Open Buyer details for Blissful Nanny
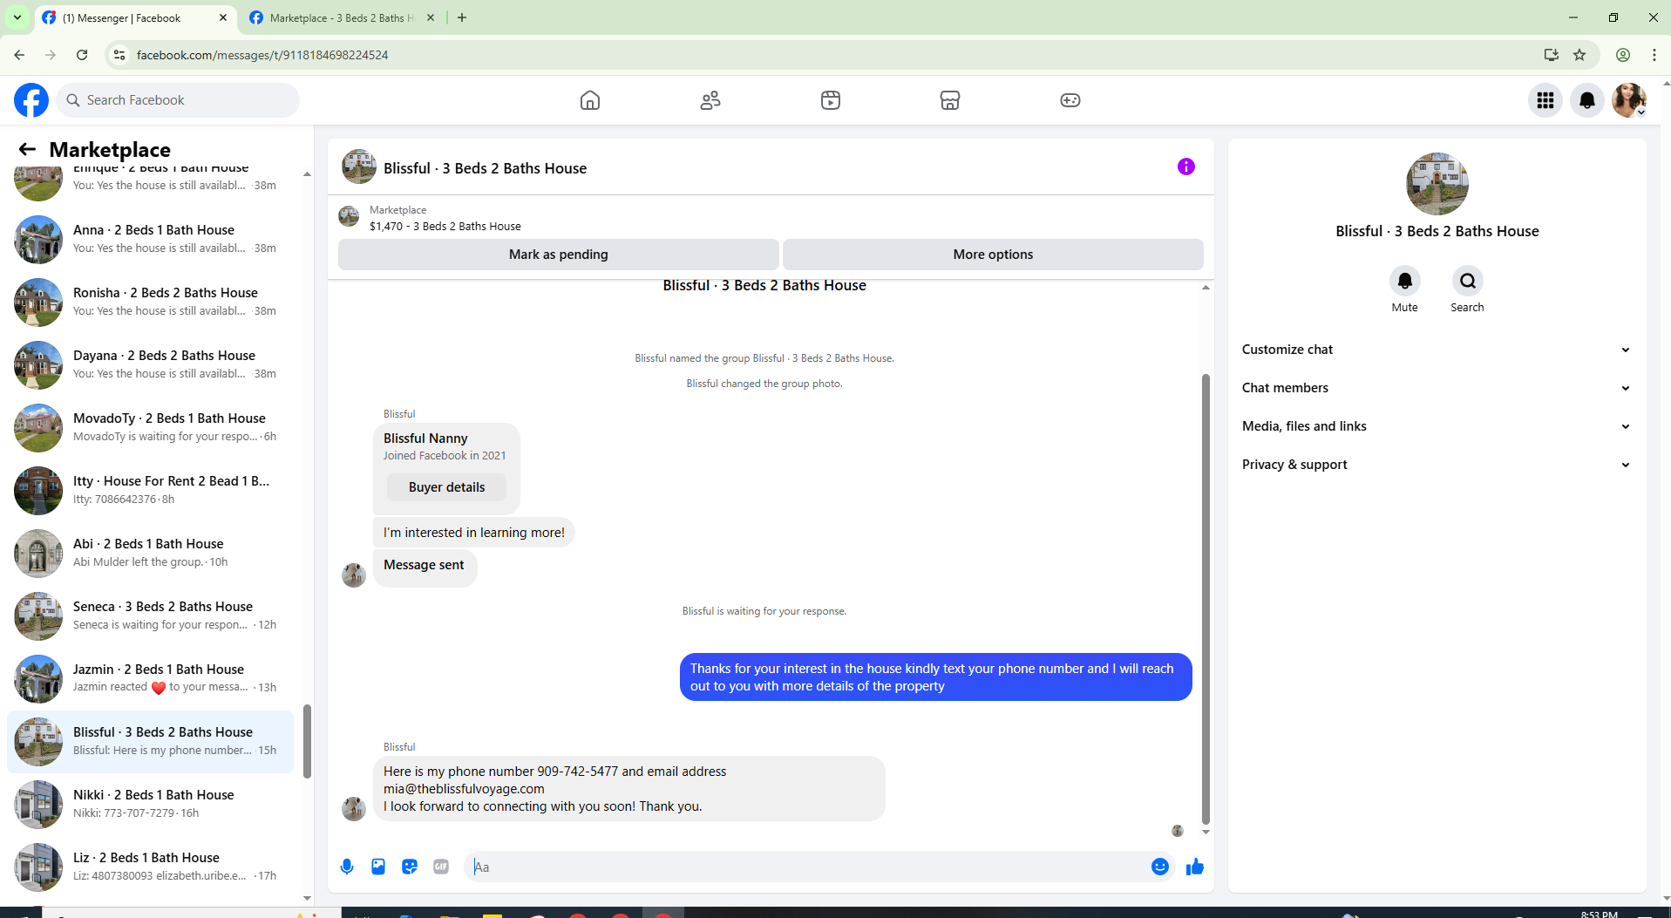This screenshot has width=1671, height=918. 446,487
